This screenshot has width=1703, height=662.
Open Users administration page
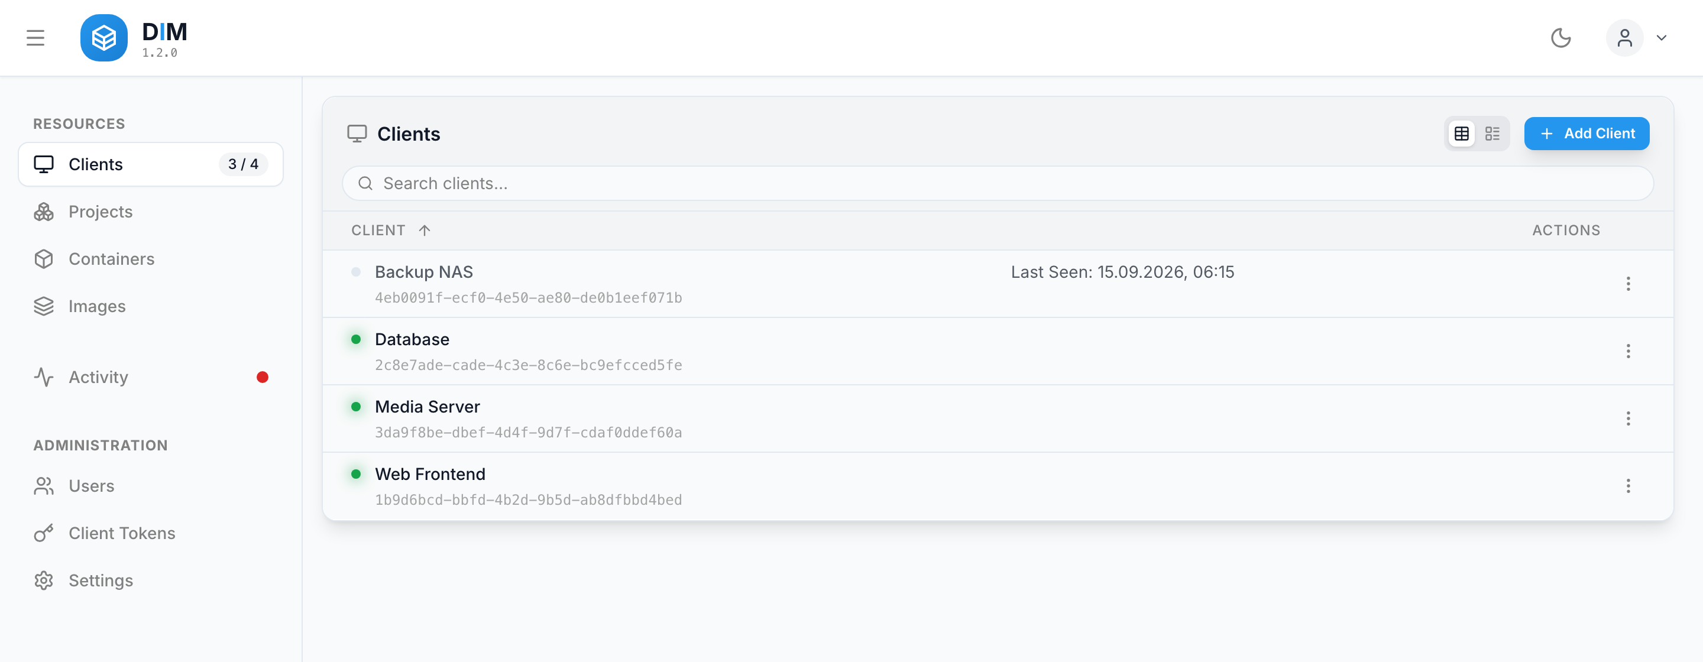(151, 486)
